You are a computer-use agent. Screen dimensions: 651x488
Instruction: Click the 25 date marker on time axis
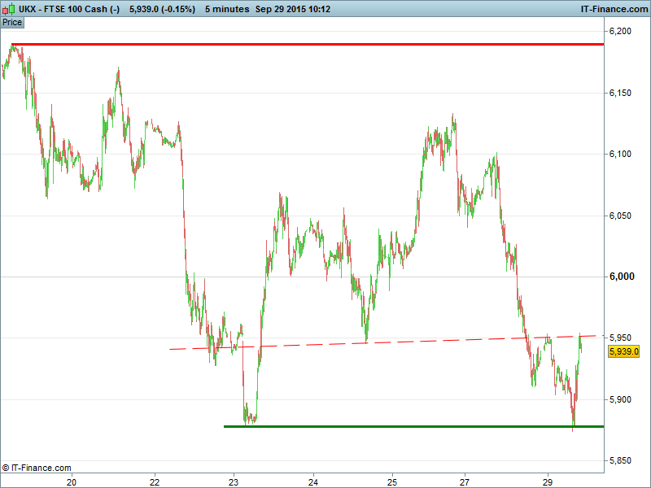tap(391, 481)
